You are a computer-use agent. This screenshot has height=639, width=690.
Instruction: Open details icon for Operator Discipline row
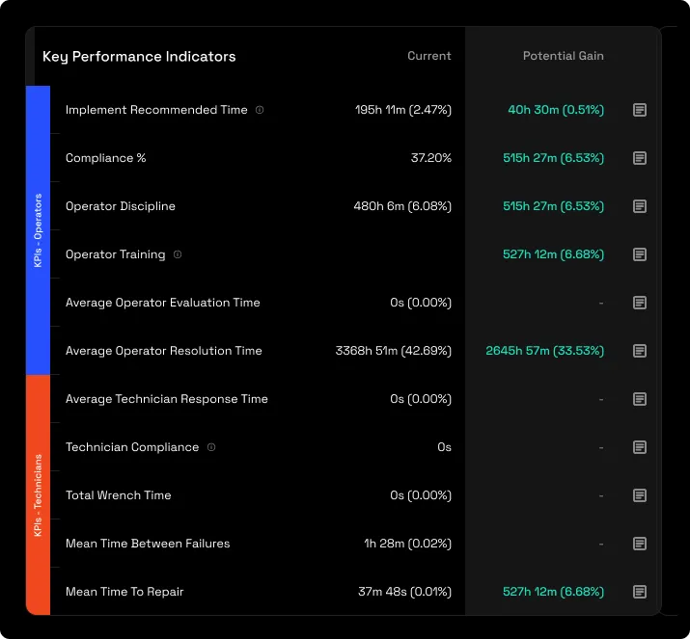[640, 206]
